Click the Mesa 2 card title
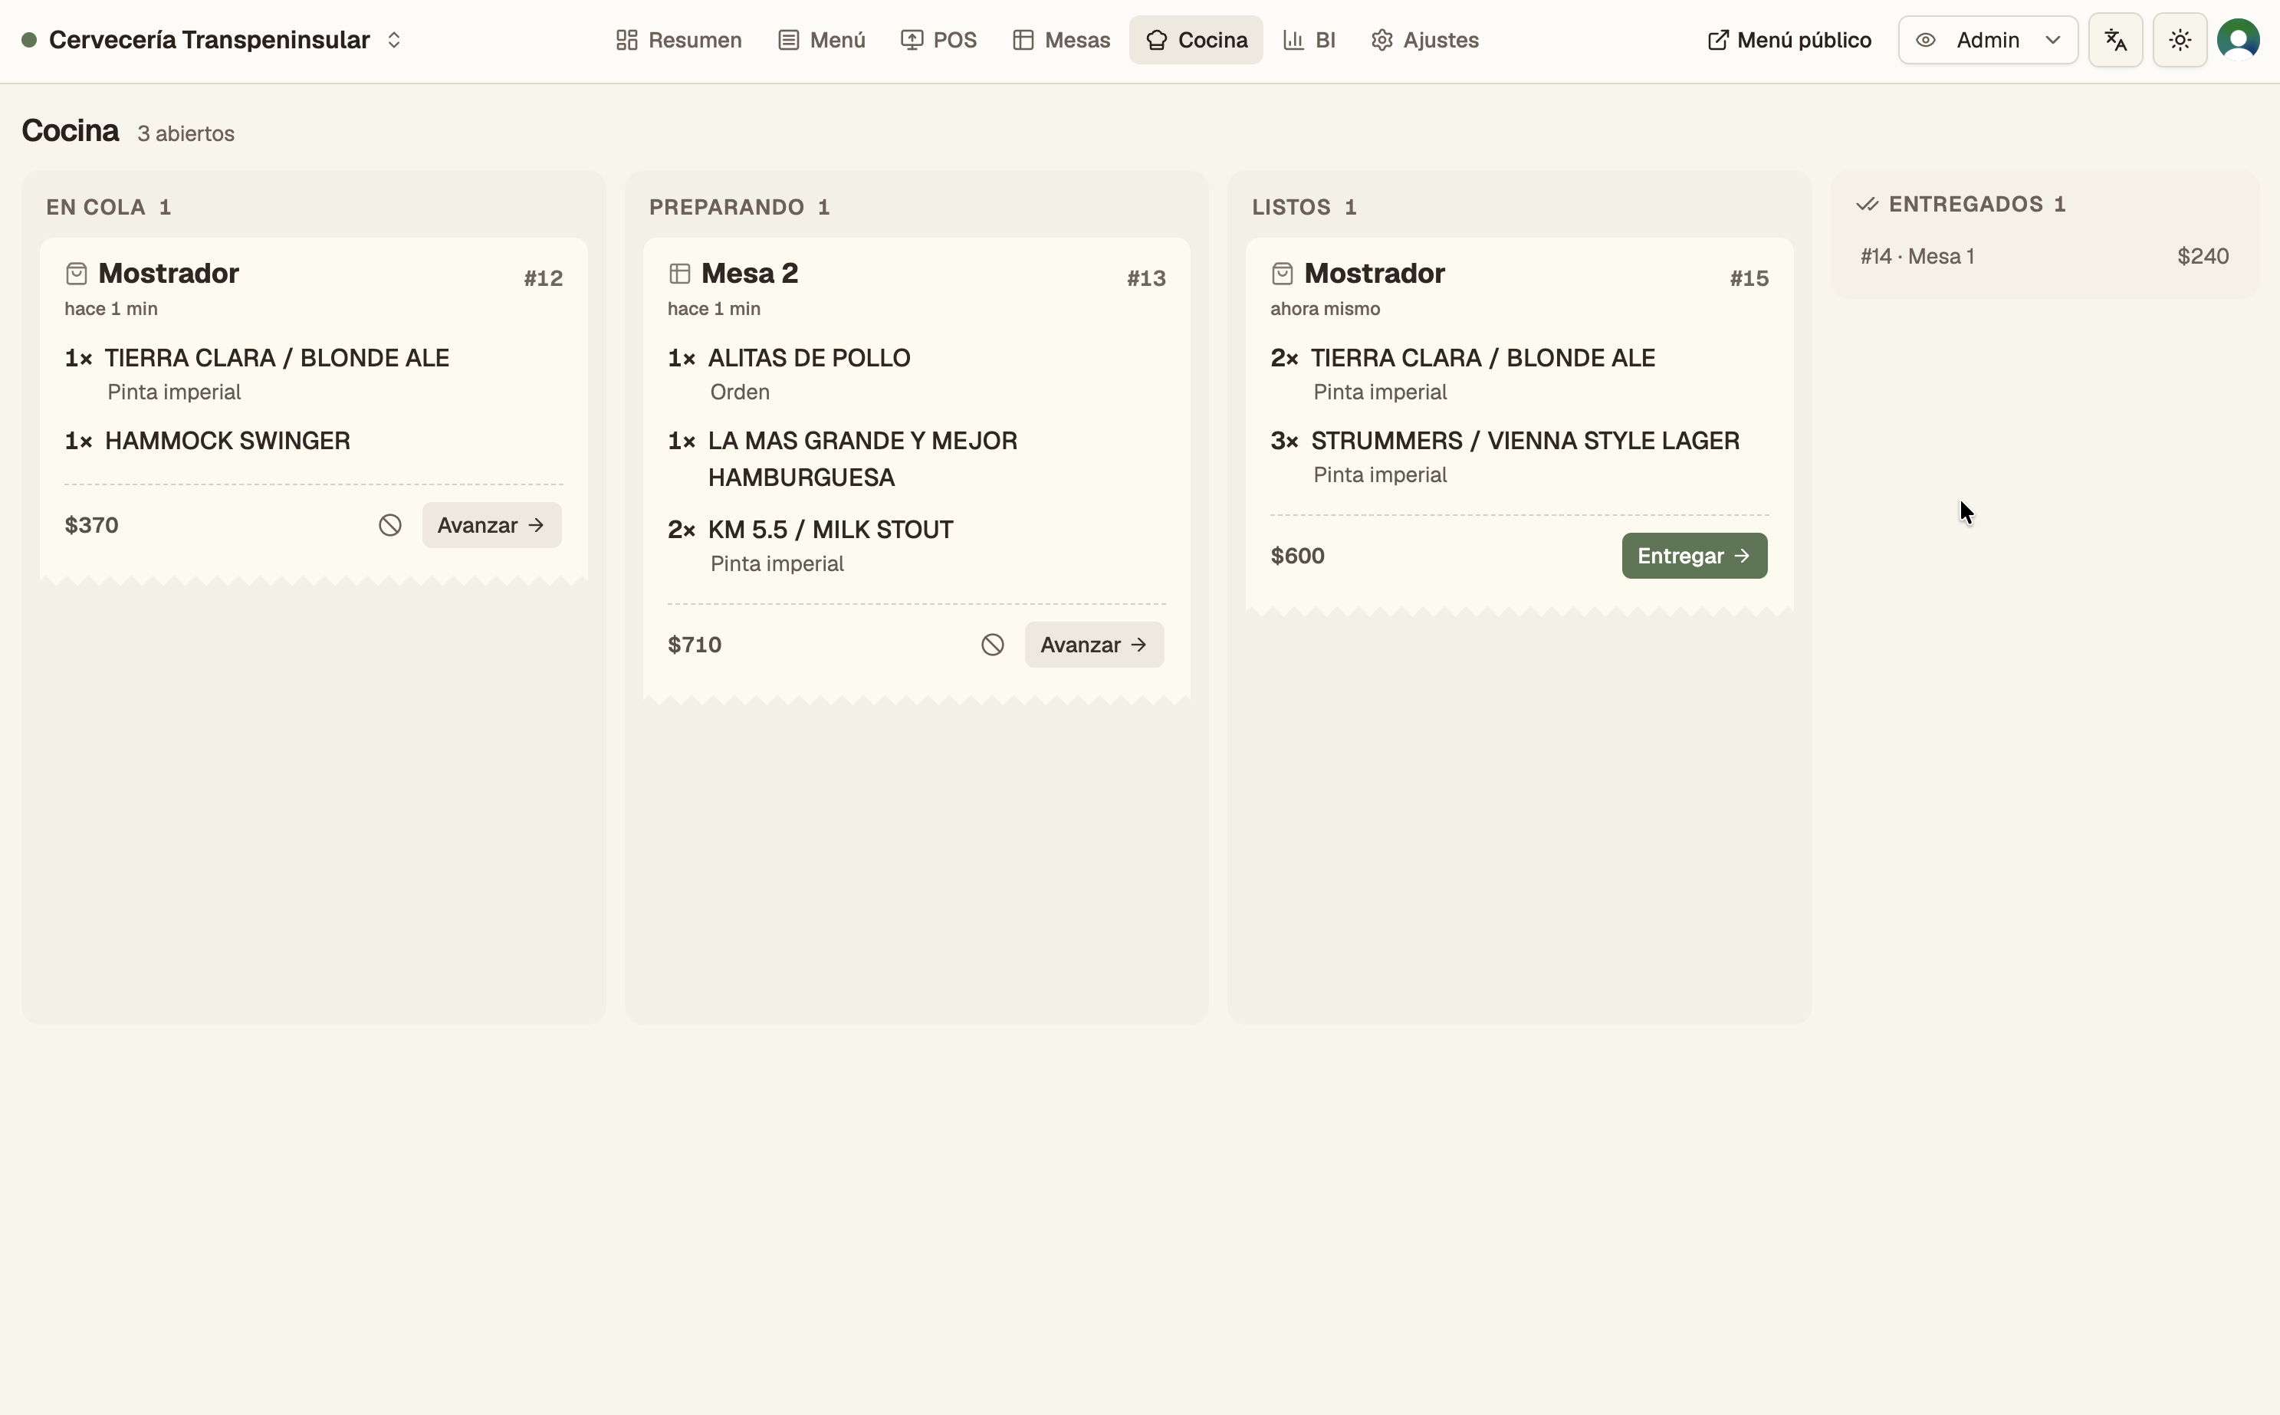 click(750, 274)
